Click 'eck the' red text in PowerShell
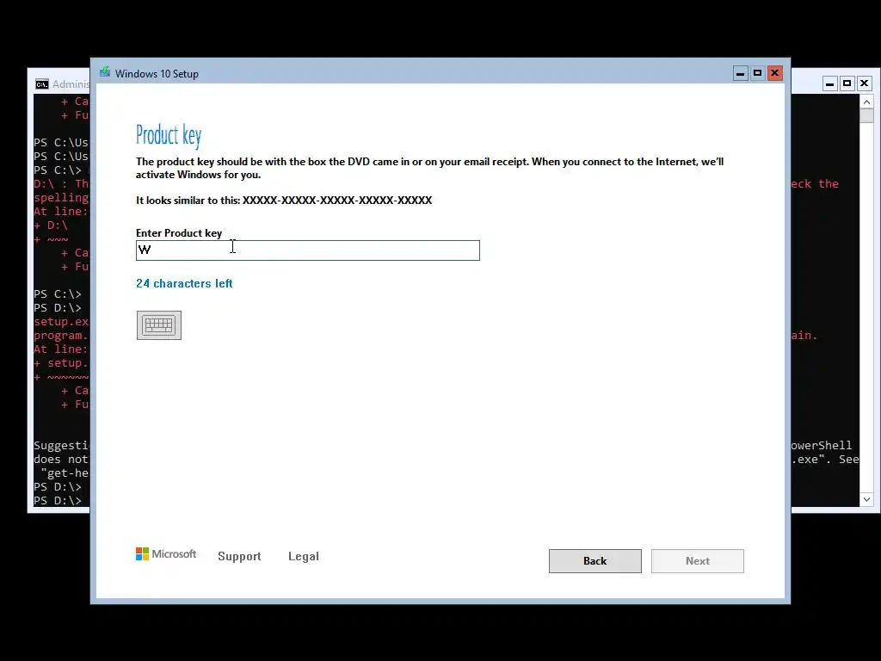 coord(815,184)
